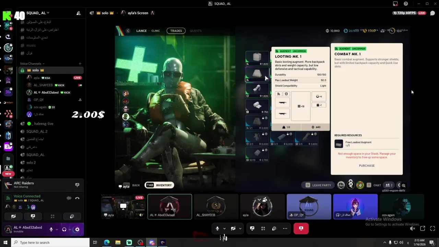Share ARC Raiders screen from activity panel

[77, 185]
